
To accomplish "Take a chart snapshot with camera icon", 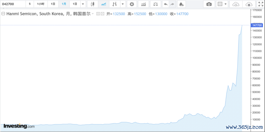I will point(209,4).
